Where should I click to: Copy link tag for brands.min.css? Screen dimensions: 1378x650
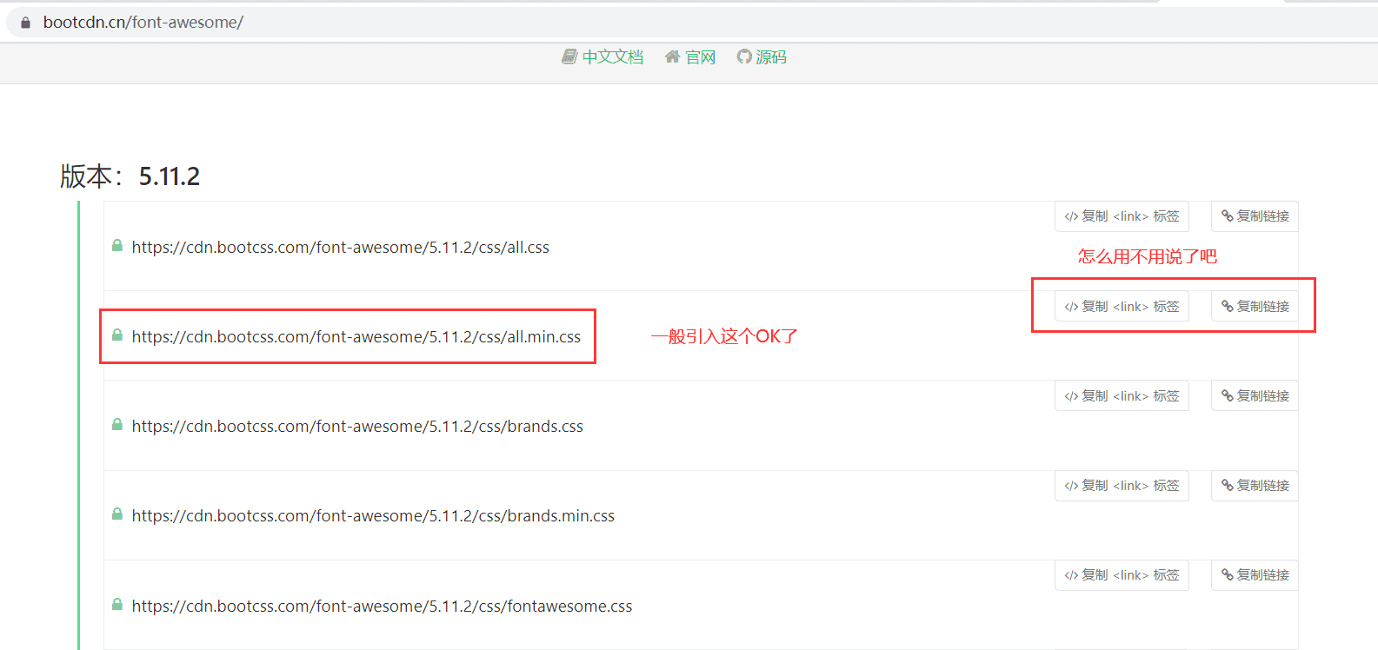tap(1122, 486)
